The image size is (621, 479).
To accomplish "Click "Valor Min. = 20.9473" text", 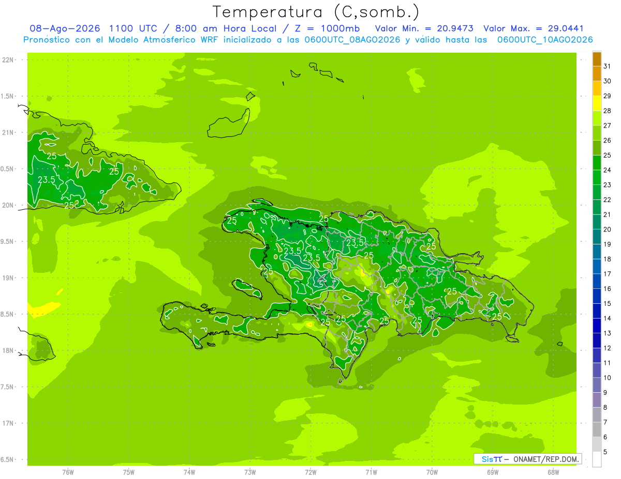I will point(424,28).
